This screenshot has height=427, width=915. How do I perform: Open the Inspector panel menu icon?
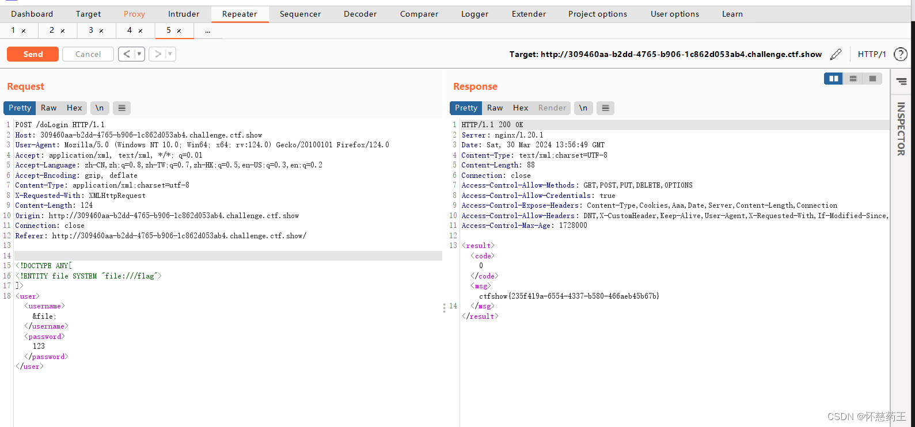pyautogui.click(x=901, y=82)
